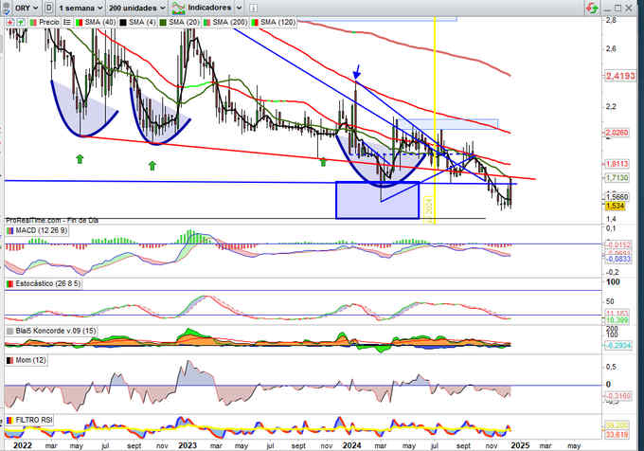Maximize the chart window

click(618, 8)
